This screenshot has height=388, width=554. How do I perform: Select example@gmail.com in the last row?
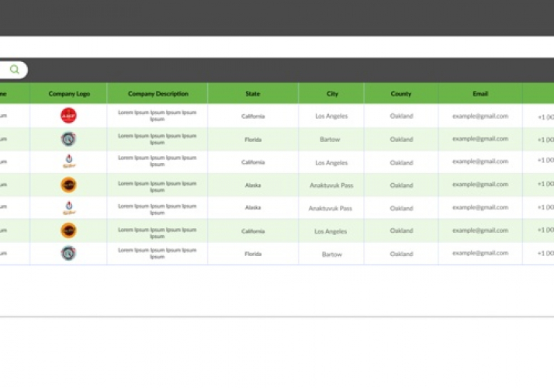[480, 253]
